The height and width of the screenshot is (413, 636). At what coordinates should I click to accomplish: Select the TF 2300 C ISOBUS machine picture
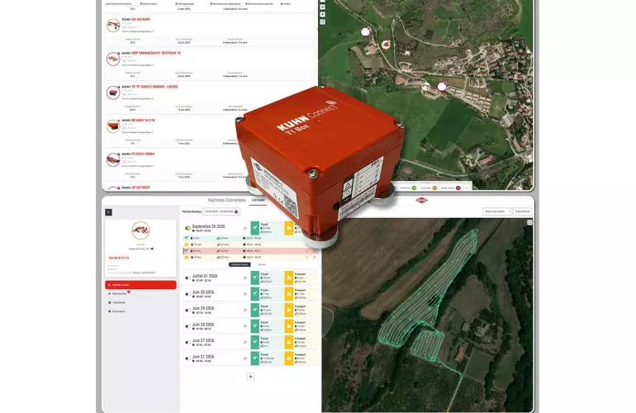click(113, 93)
